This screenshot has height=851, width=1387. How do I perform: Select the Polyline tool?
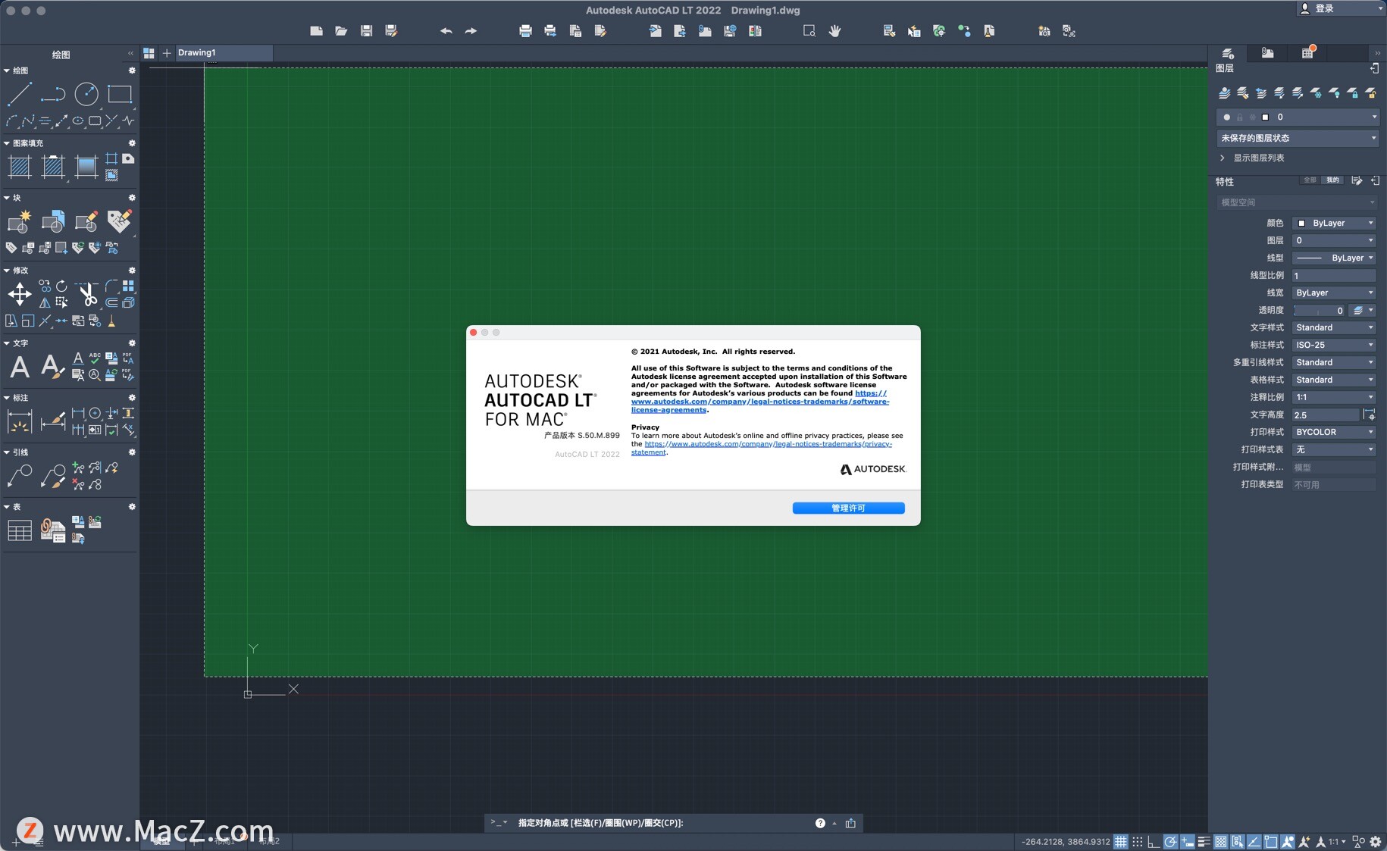tap(52, 94)
